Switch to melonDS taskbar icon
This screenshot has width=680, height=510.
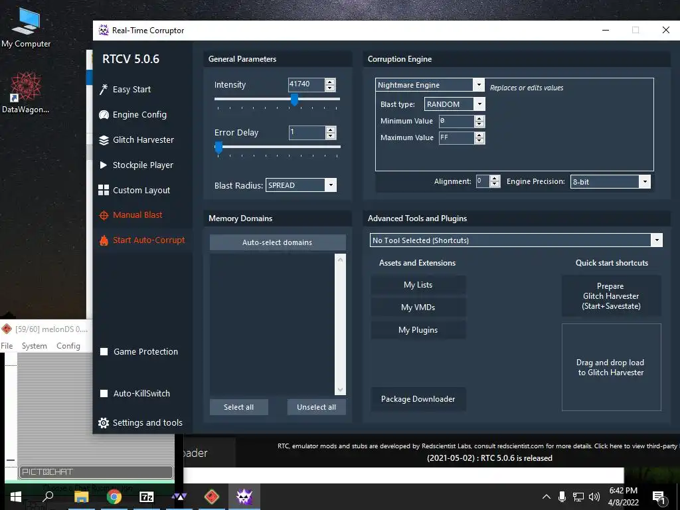212,497
